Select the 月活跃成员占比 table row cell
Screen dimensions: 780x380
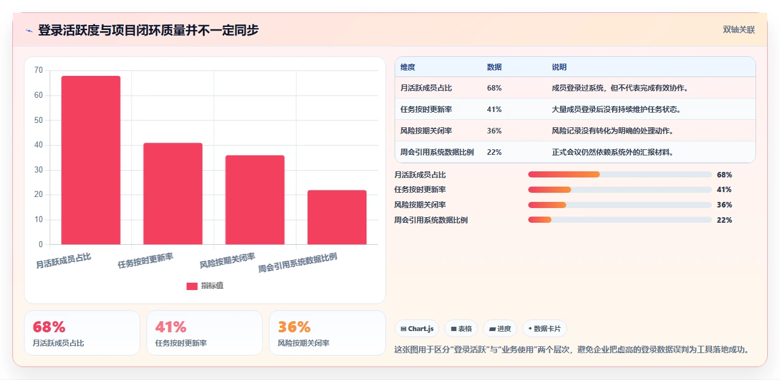[426, 88]
